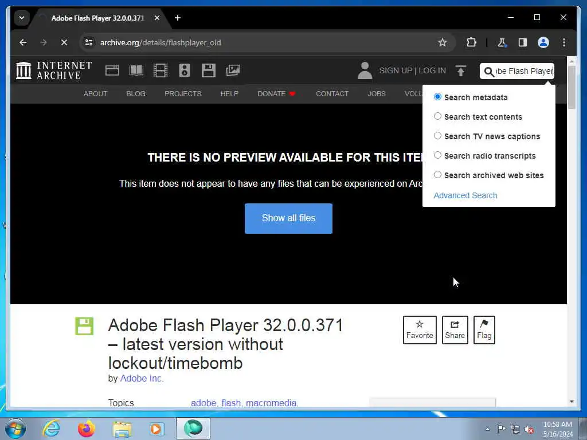Screen dimensions: 587x440
Task: Open the adobe topic link
Action: tap(204, 403)
